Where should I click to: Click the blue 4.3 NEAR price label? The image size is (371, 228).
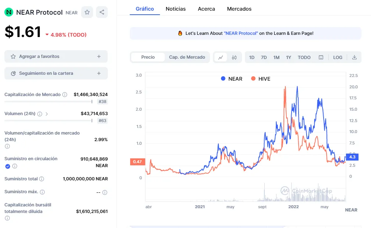[x=352, y=157]
